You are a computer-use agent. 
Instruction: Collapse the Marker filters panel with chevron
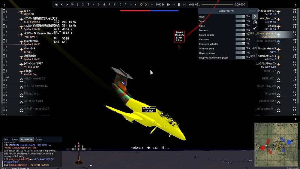coord(255,11)
